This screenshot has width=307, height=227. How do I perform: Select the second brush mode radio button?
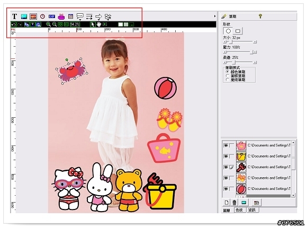228,76
